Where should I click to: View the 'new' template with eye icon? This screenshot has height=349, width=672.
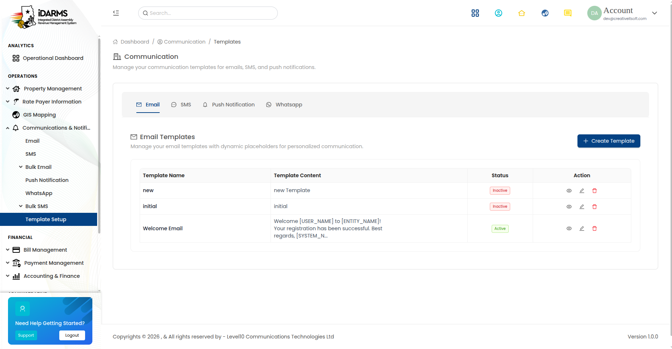(x=569, y=191)
